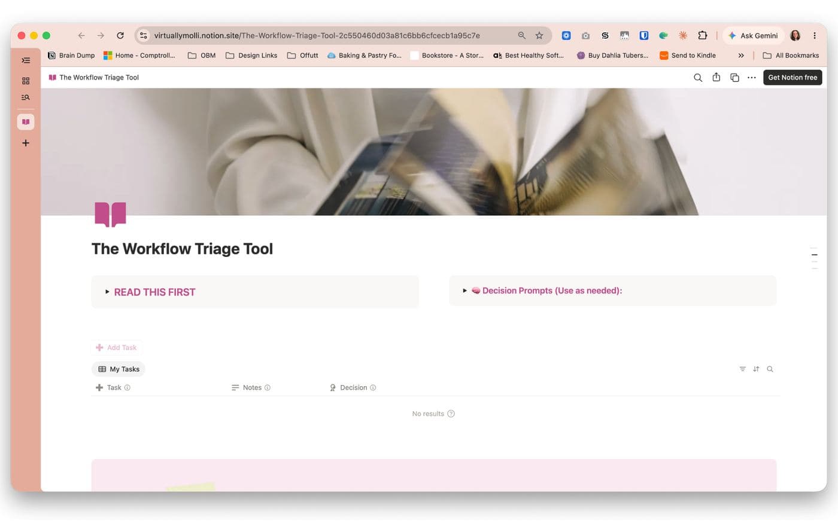Open the grid view icon in sidebar
The width and height of the screenshot is (838, 523).
click(26, 81)
